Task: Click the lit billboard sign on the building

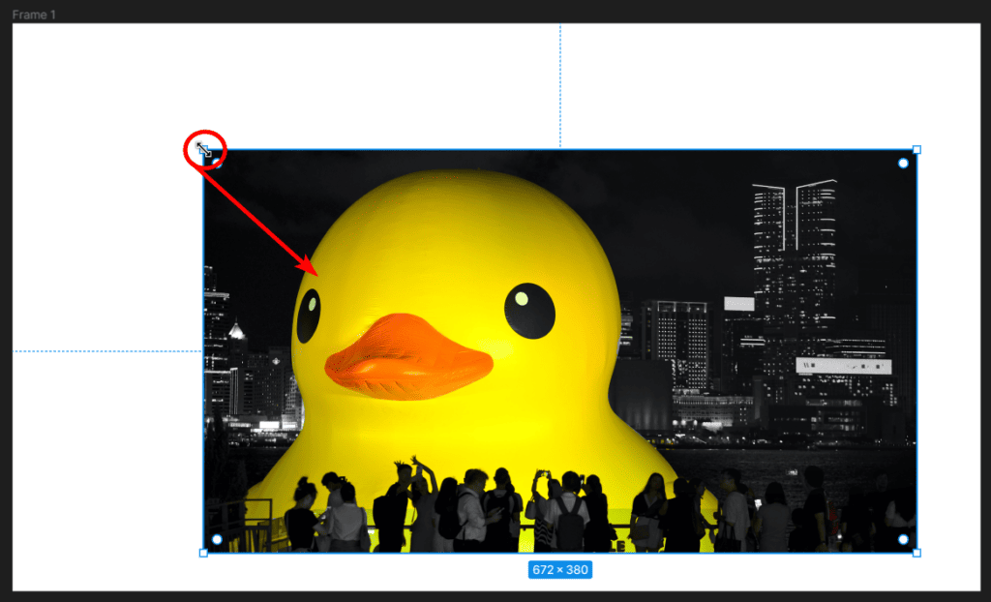Action: 842,366
